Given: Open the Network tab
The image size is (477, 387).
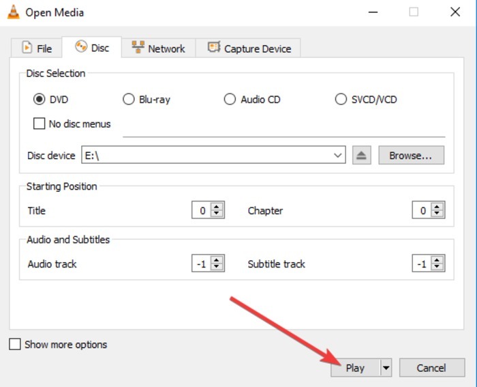Looking at the screenshot, I should (x=158, y=48).
